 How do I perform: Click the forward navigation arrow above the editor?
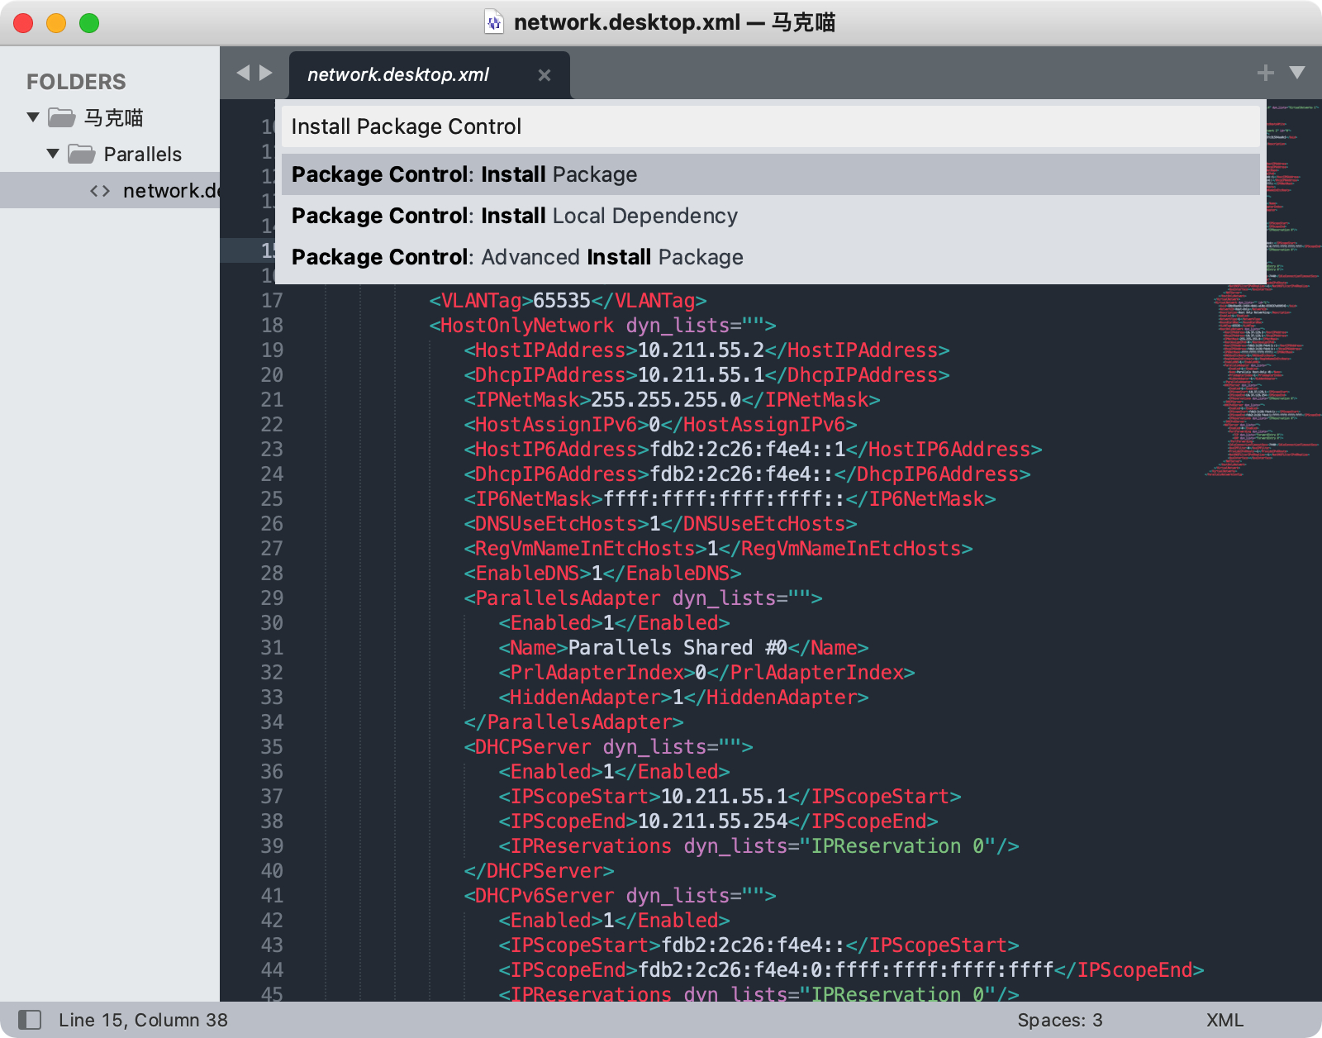[264, 73]
